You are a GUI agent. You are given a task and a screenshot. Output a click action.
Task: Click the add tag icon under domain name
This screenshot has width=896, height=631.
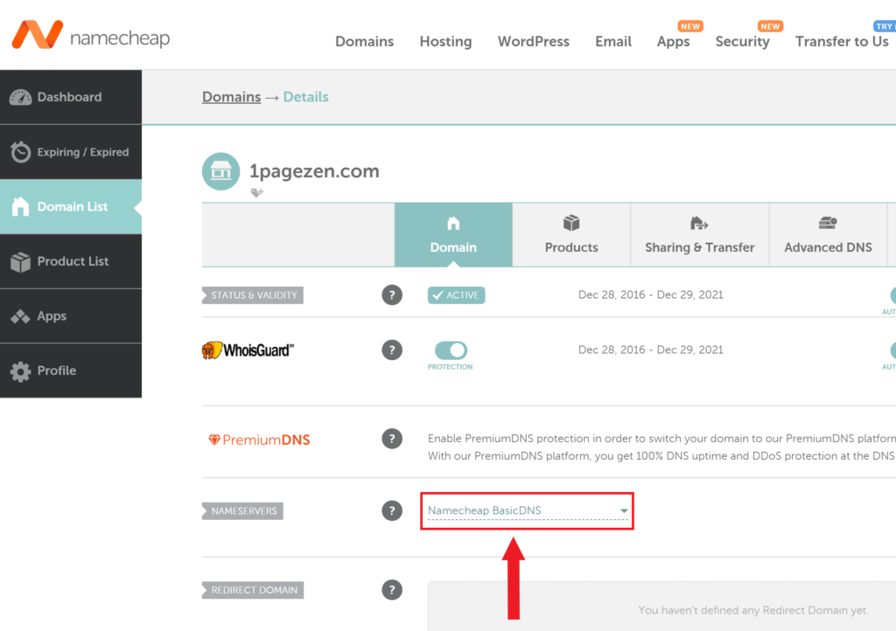pyautogui.click(x=257, y=193)
